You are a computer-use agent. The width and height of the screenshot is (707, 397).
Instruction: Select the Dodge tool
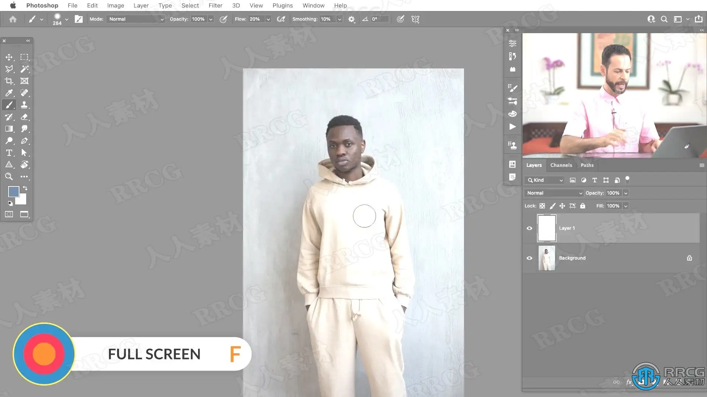(9, 141)
